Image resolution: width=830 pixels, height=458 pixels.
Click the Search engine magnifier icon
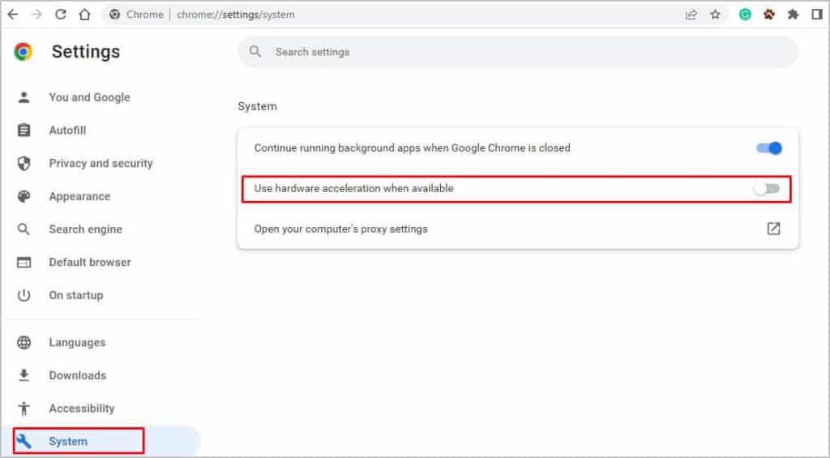24,229
